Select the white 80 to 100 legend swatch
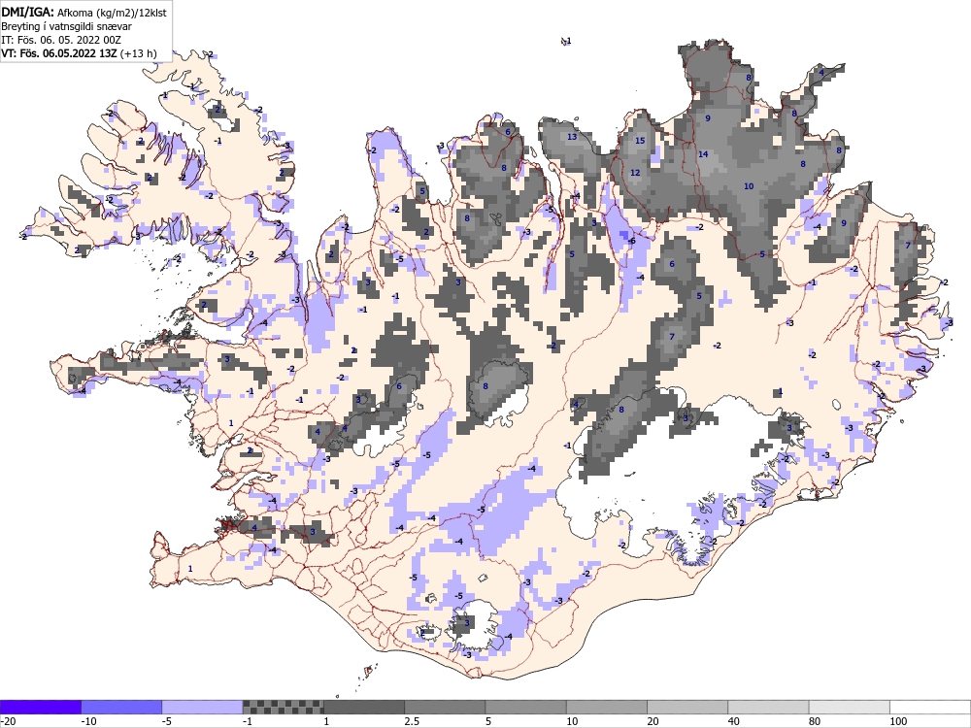971x728 pixels. click(x=850, y=707)
